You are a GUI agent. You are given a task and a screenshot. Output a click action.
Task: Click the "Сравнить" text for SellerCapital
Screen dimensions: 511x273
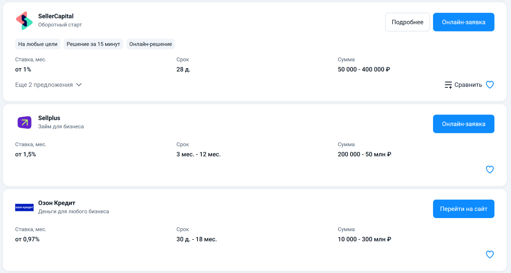[468, 85]
